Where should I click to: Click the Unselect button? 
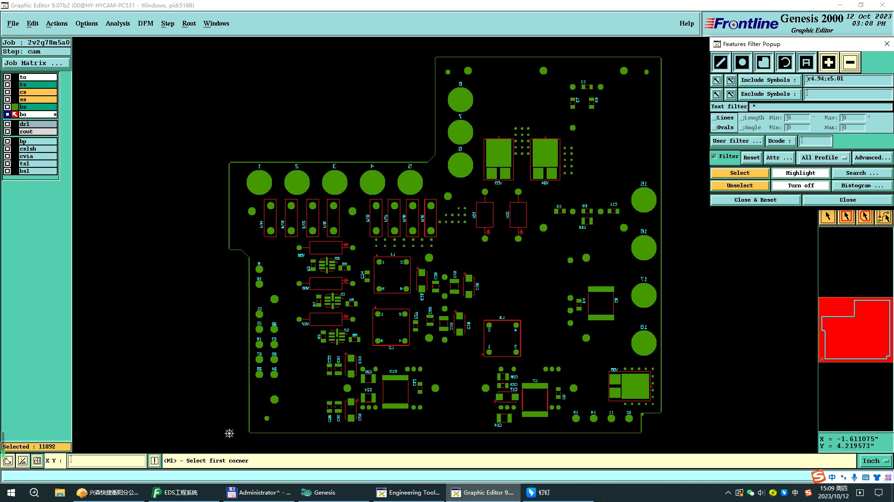[739, 185]
